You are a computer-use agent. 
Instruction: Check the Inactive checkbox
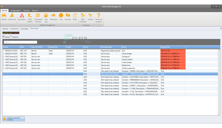point(11,37)
